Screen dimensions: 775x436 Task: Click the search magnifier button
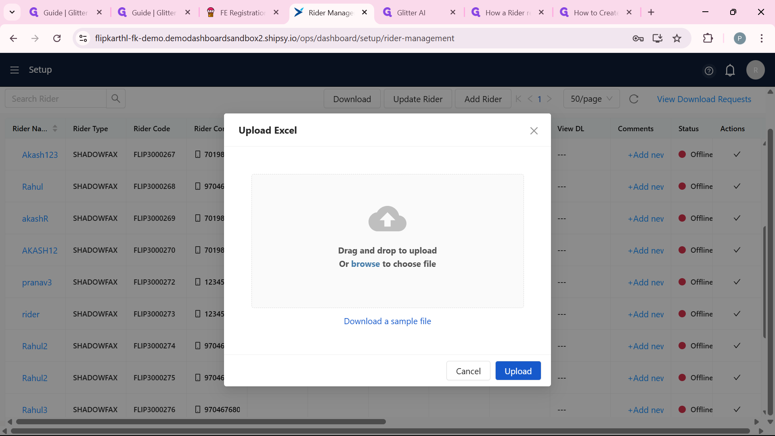click(x=116, y=99)
